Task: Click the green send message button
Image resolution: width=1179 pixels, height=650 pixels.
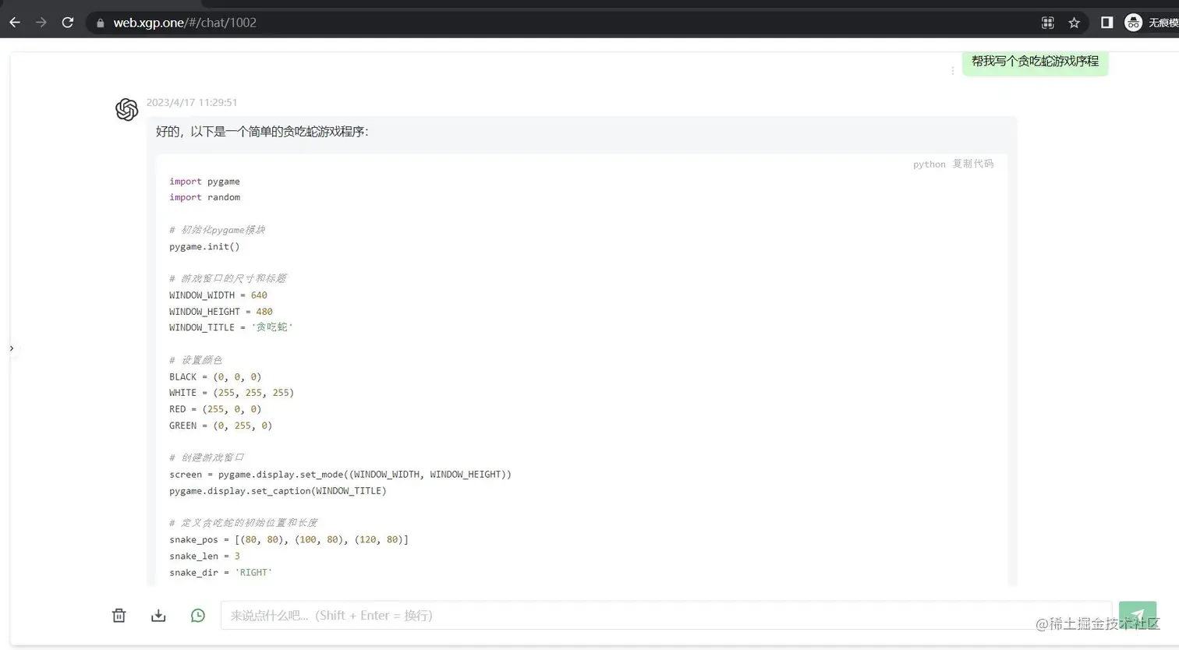Action: (1137, 614)
